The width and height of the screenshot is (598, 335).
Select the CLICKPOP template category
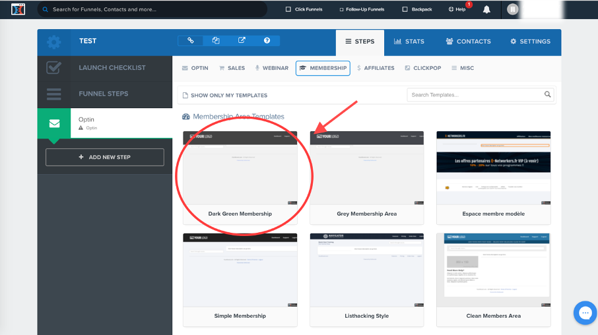tap(423, 68)
